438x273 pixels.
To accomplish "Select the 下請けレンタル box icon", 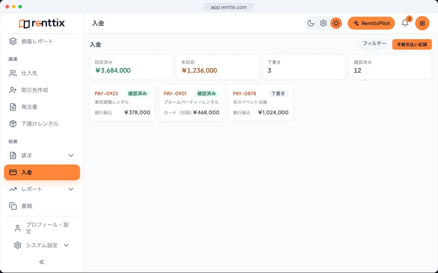I will point(13,124).
